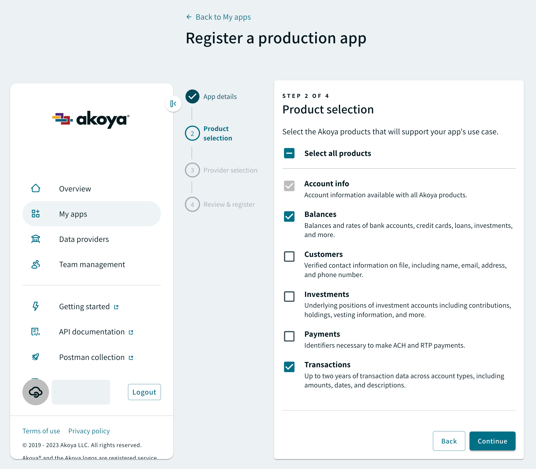The height and width of the screenshot is (469, 536).
Task: Click the Team management people icon
Action: point(36,264)
